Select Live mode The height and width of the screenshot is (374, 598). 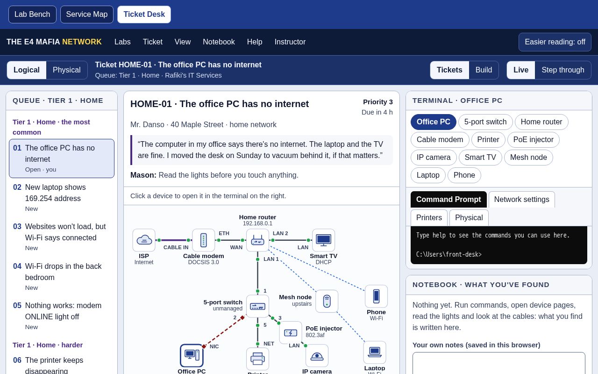click(521, 70)
